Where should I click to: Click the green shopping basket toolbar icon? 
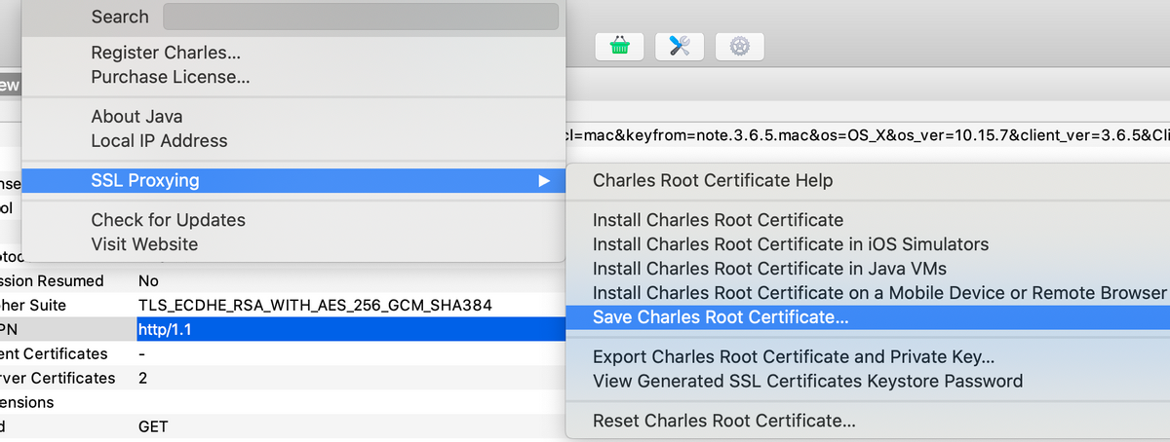coord(620,46)
